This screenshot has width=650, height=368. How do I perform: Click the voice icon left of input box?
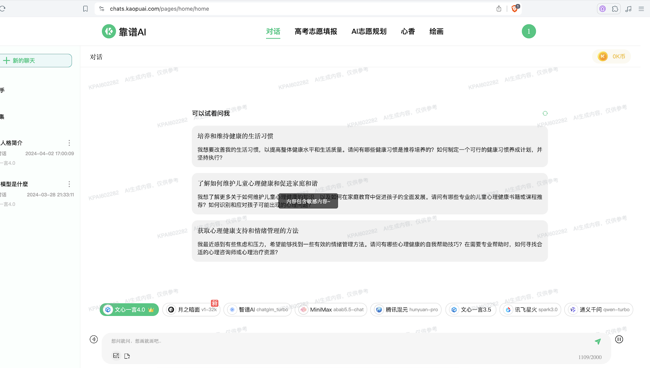[x=94, y=340]
